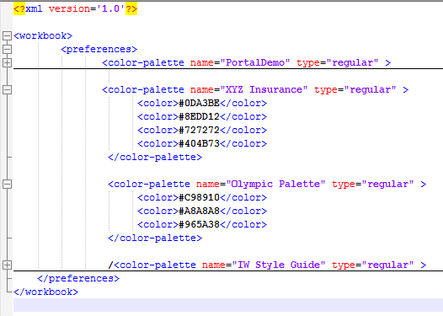Collapse the preferences element fold marker
Image resolution: width=443 pixels, height=316 pixels.
(7, 49)
